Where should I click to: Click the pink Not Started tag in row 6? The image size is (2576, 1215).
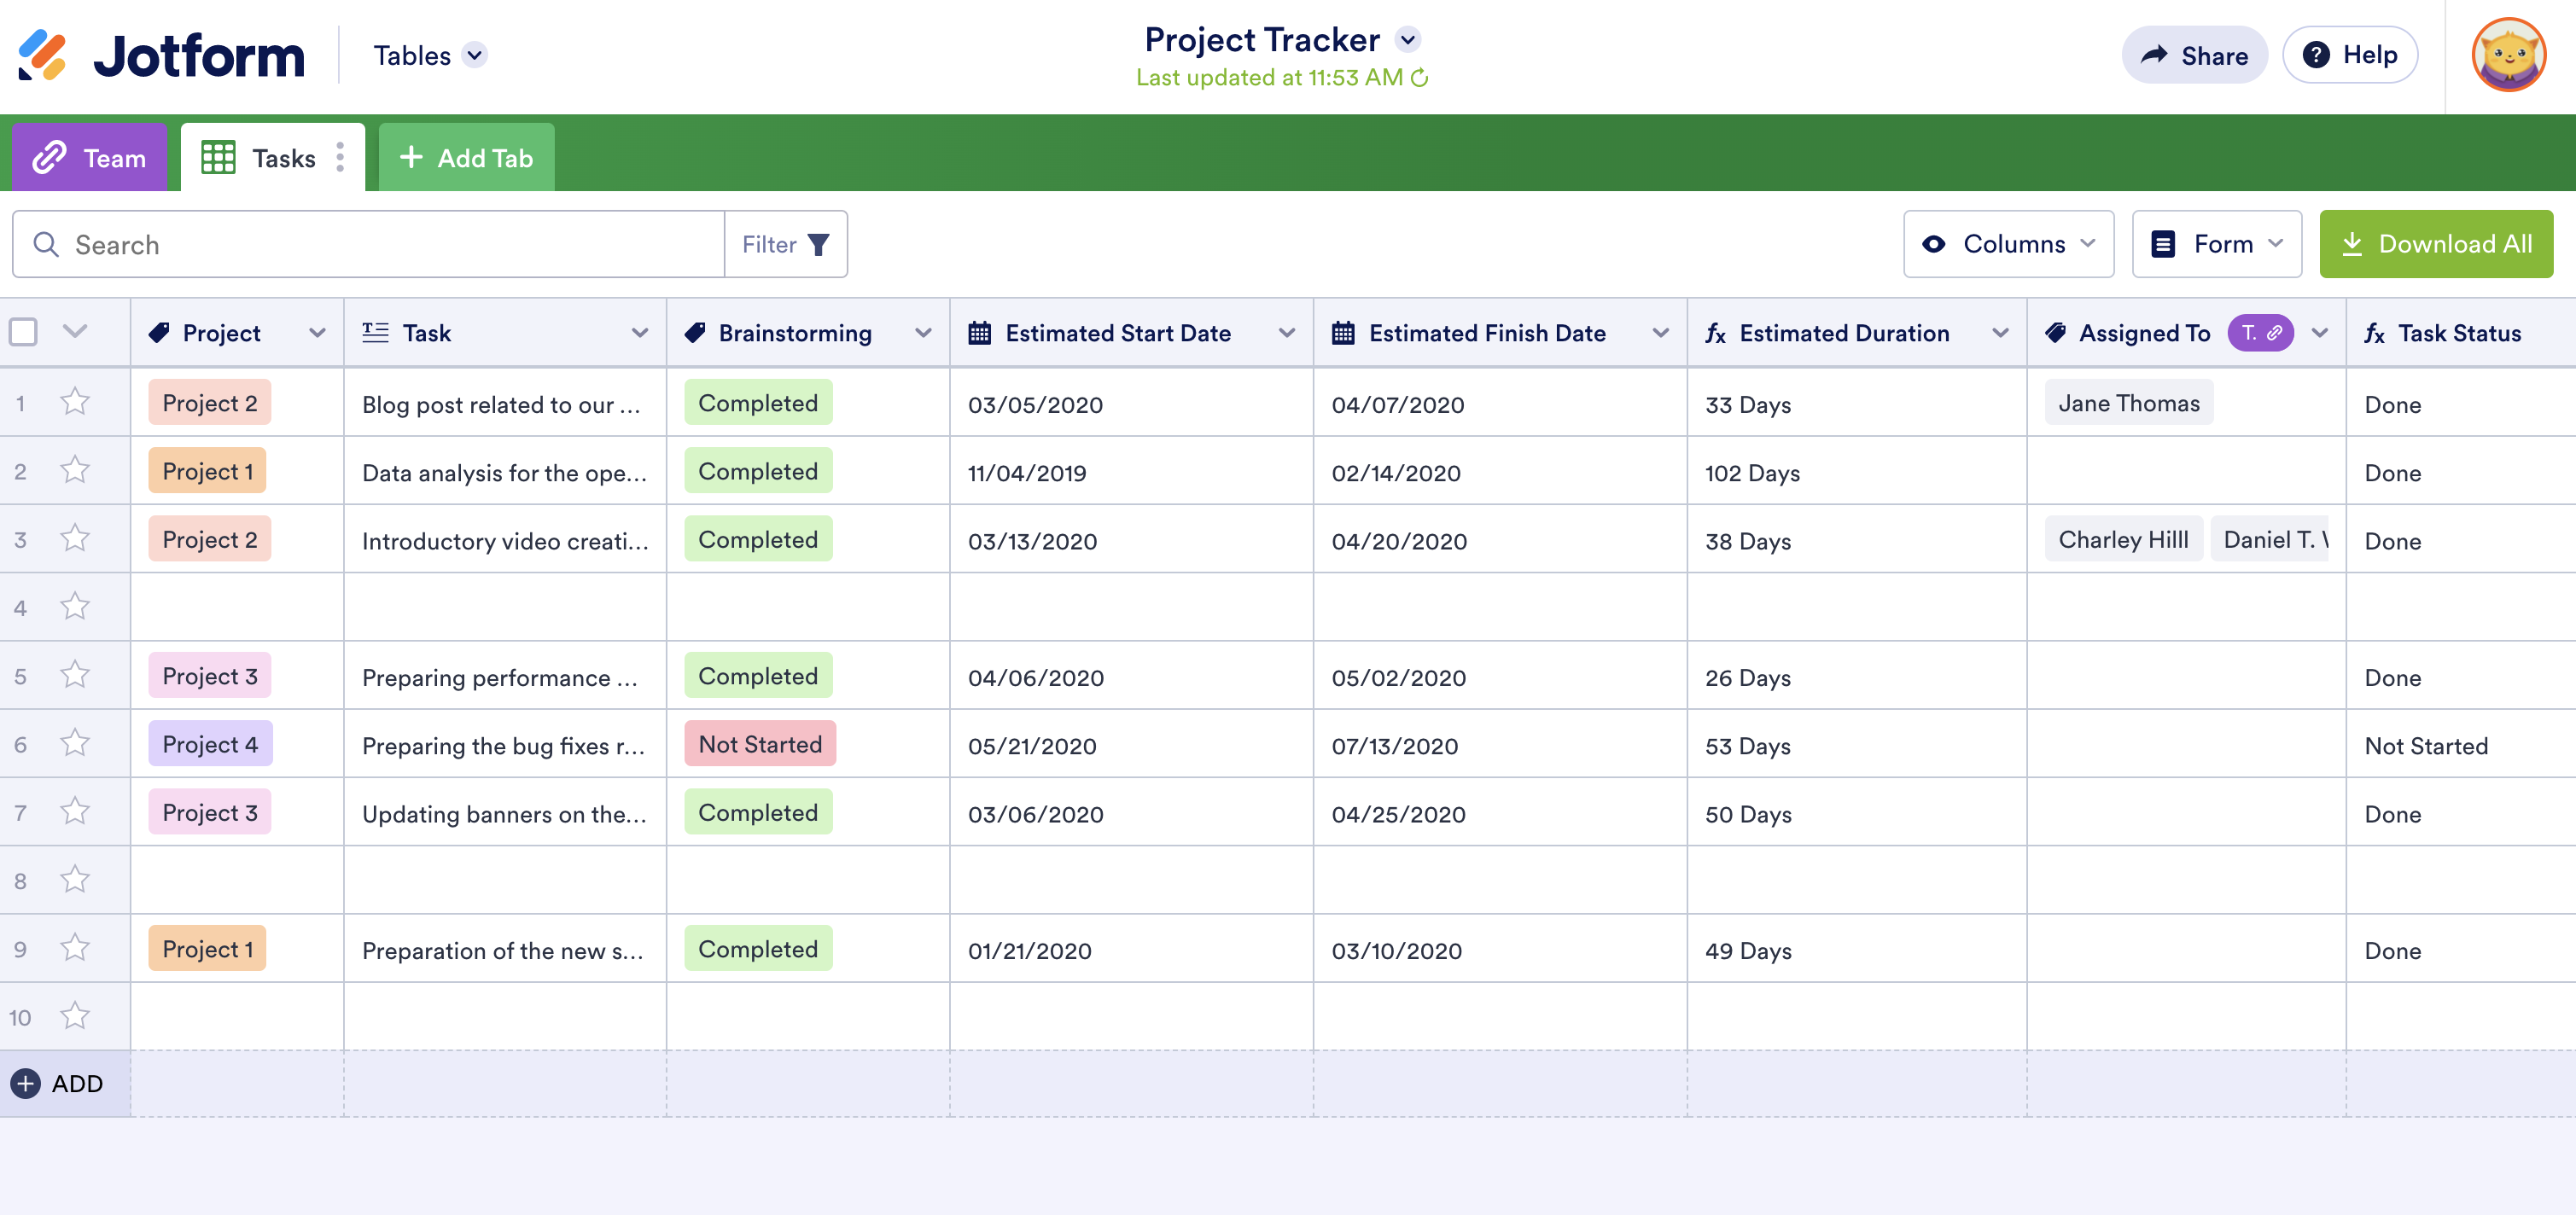click(759, 744)
